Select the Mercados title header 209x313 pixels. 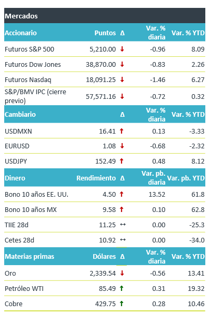[21, 16]
